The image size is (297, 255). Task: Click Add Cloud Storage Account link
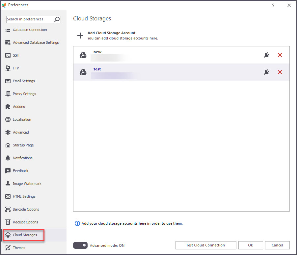coord(111,33)
